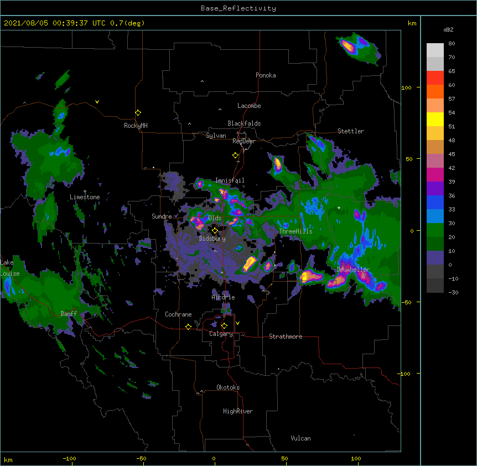The width and height of the screenshot is (477, 466).
Task: Select the yellow diamond marker under Cochrane
Action: click(188, 327)
